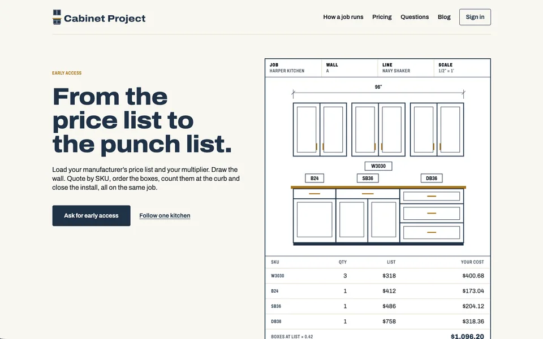The height and width of the screenshot is (339, 543).
Task: Click the LIST column header
Action: 391,262
